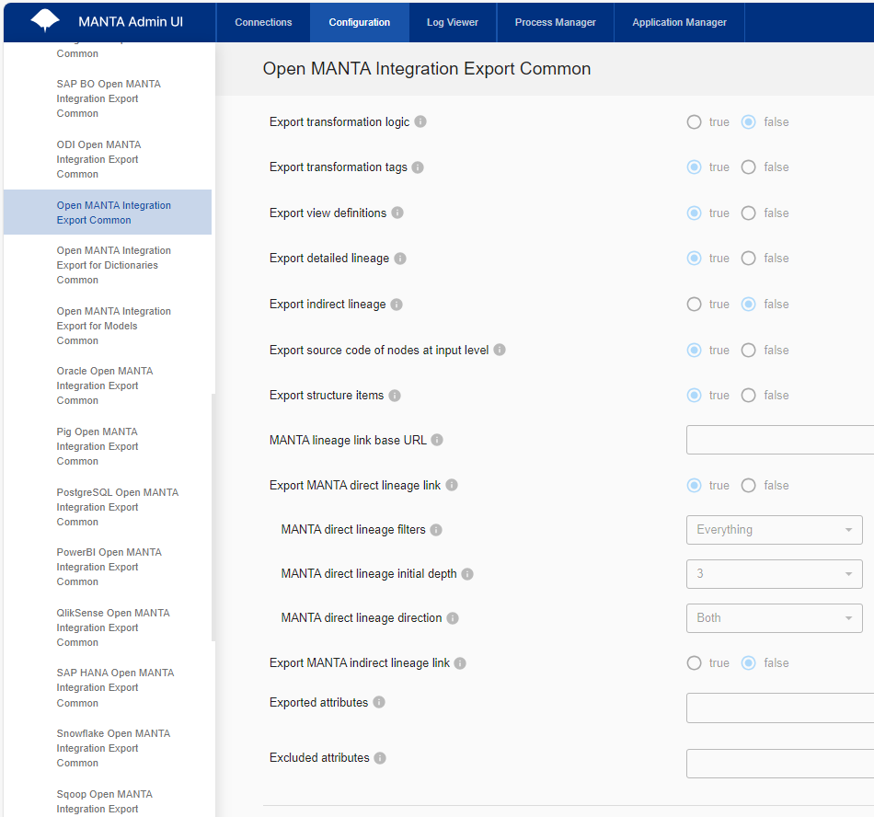
Task: Click the info icon next to MANTA direct lineage filters
Action: point(436,530)
